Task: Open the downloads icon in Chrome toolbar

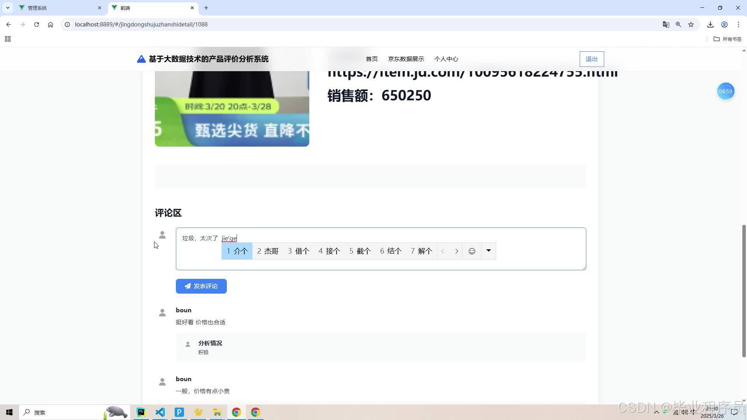Action: click(710, 24)
